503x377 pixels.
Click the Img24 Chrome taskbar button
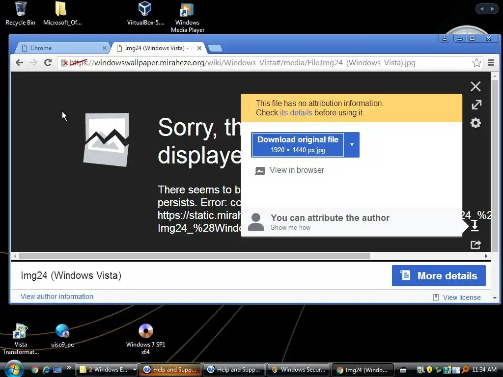pos(362,370)
